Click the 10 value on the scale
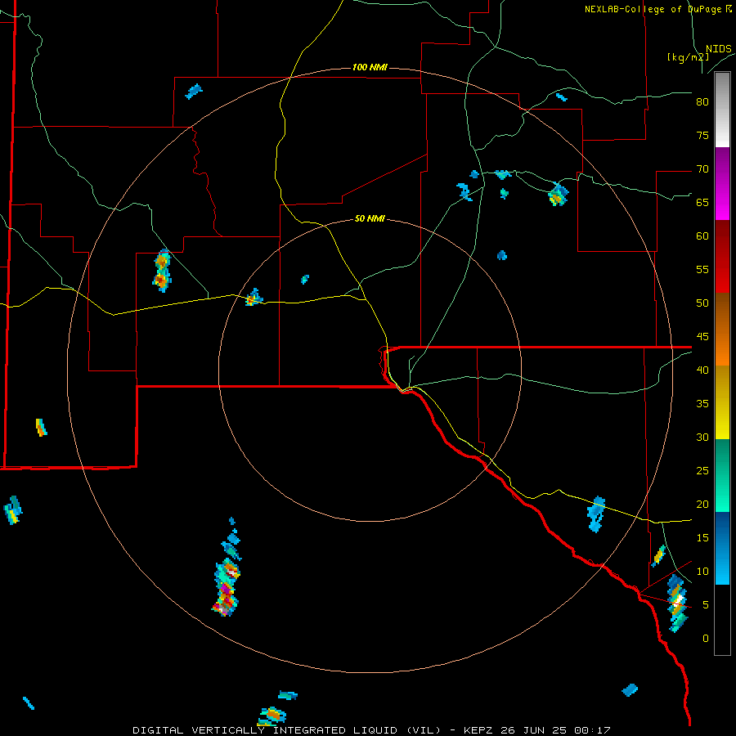 [x=702, y=572]
